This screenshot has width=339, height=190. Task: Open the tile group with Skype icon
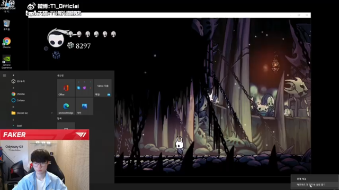84,88
